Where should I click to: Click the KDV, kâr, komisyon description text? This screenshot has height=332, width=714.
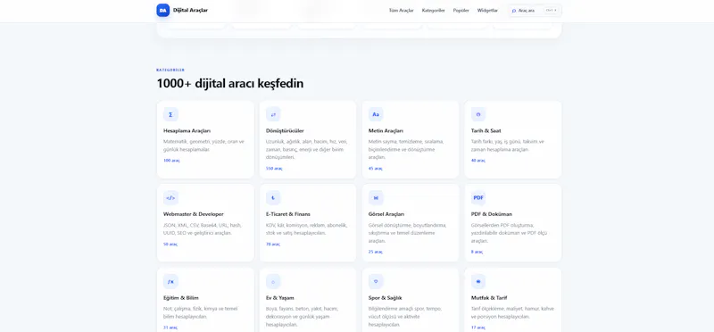[x=306, y=229]
